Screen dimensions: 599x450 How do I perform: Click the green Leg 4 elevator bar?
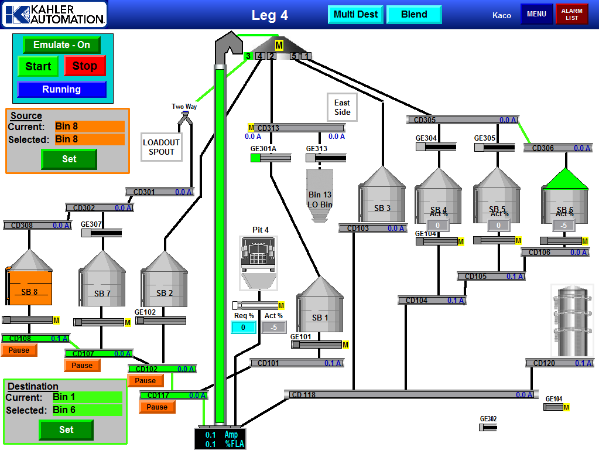tap(220, 246)
